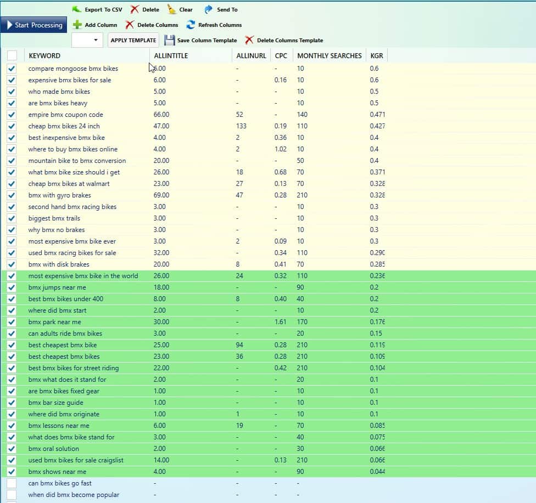Select the keyword 'where to buy bmx bikes online'
Image resolution: width=536 pixels, height=503 pixels.
pos(73,149)
